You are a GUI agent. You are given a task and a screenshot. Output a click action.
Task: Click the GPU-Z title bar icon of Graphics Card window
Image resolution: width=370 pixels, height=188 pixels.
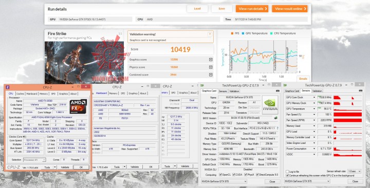tap(202, 85)
